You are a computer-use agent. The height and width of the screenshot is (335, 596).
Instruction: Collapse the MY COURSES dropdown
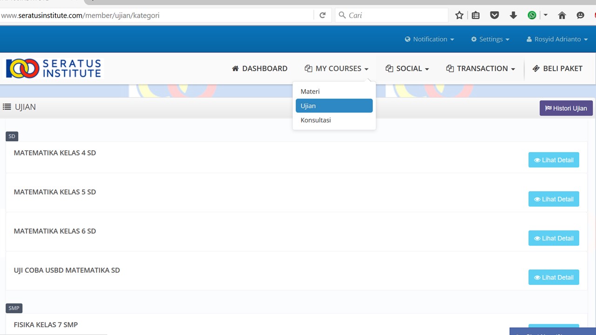[337, 68]
